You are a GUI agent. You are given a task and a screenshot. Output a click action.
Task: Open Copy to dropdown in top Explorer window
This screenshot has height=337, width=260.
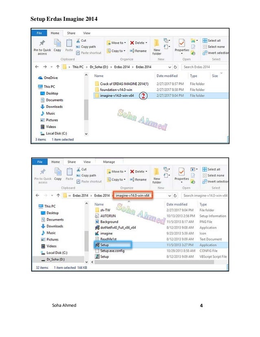click(x=116, y=51)
